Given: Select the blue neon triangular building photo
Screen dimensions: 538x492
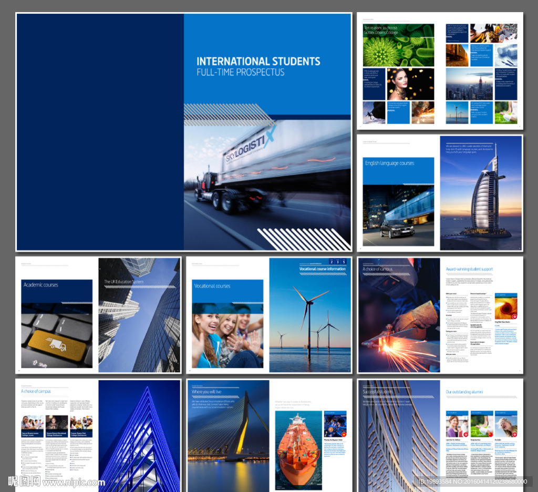Looking at the screenshot, I should pyautogui.click(x=139, y=436).
